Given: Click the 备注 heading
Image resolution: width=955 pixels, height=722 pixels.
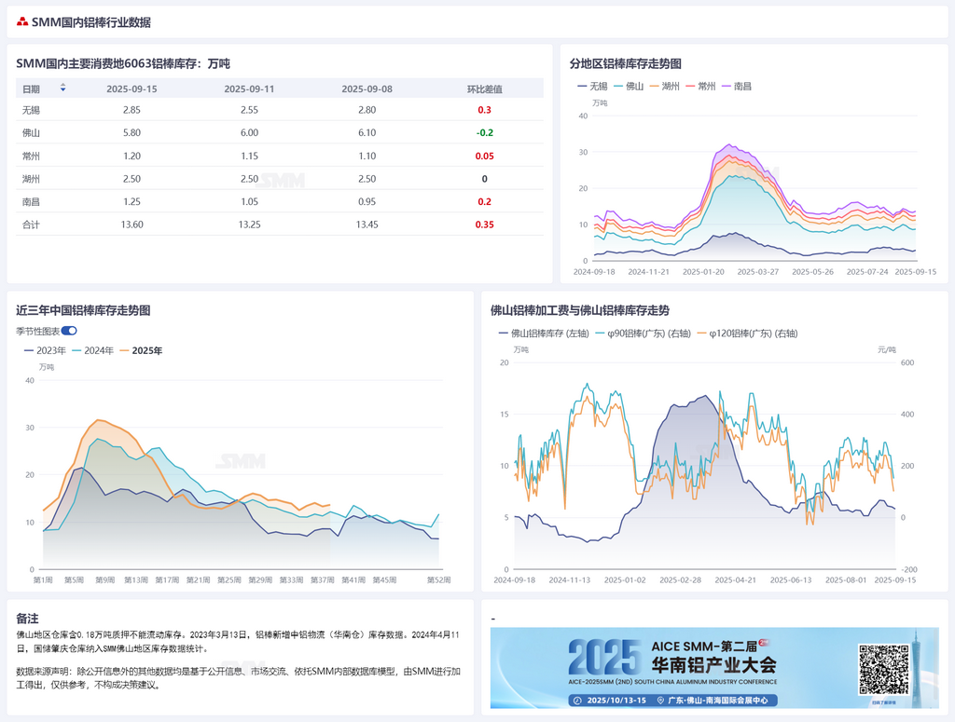Looking at the screenshot, I should pos(27,619).
